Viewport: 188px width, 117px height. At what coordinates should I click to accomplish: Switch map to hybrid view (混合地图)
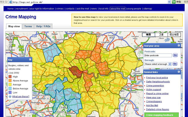coord(174,35)
